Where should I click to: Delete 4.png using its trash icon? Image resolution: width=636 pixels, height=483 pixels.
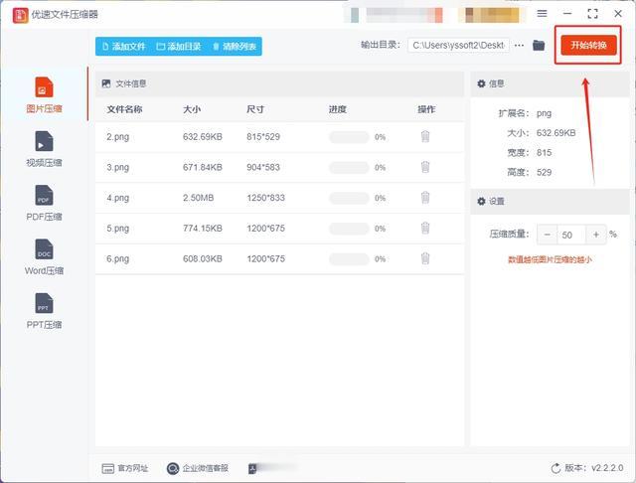[x=425, y=198]
